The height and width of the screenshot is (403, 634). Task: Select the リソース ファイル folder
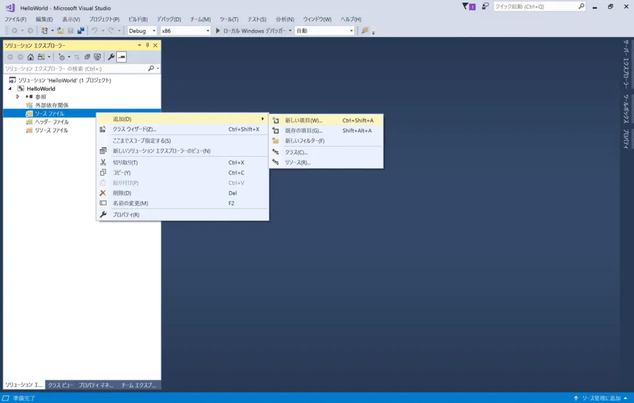click(x=51, y=130)
